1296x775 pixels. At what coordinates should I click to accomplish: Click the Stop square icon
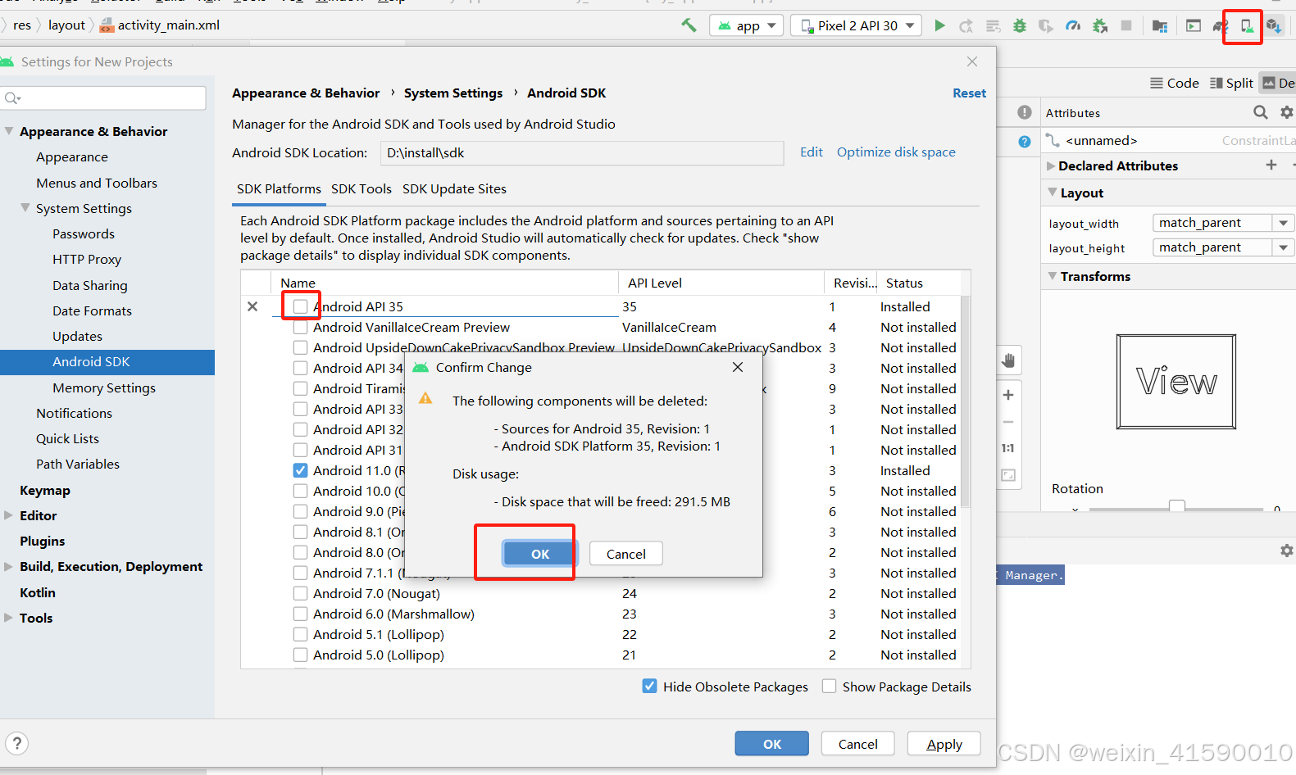(x=1126, y=26)
